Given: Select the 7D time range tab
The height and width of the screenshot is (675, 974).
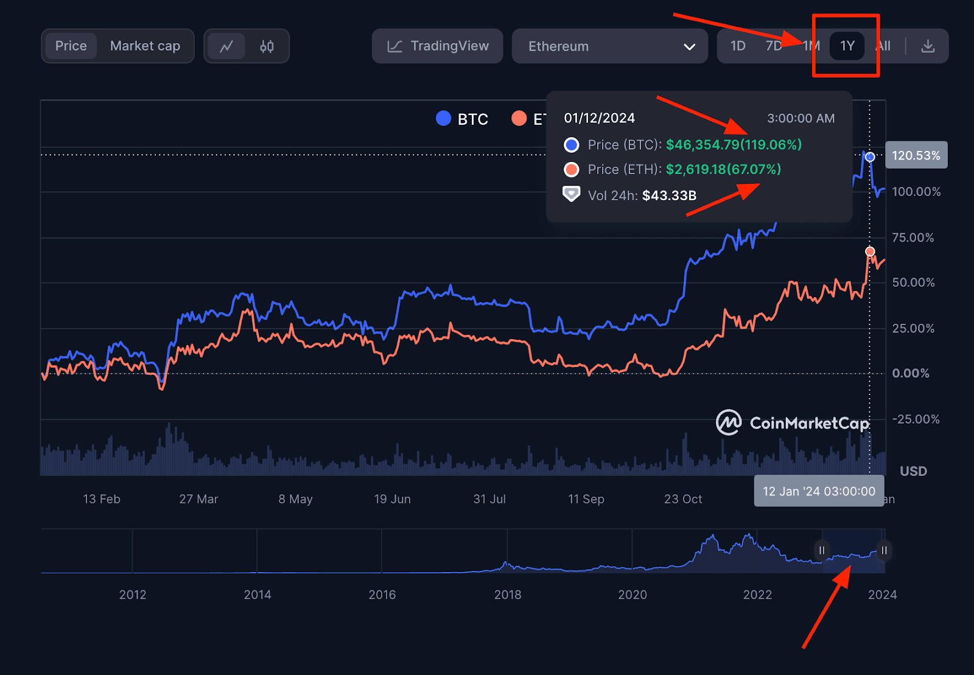Looking at the screenshot, I should pos(773,46).
